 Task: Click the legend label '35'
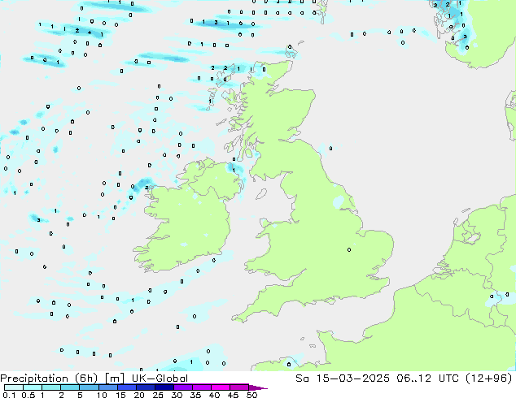[195, 395]
